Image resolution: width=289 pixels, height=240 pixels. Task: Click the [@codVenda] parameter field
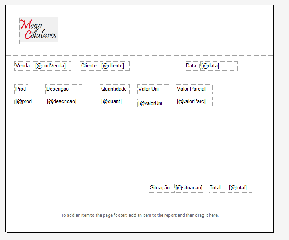(x=53, y=66)
